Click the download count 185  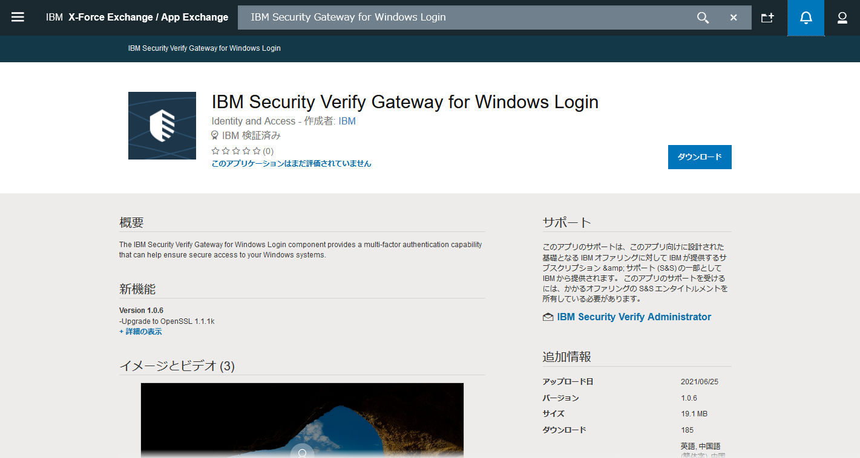[x=687, y=430]
